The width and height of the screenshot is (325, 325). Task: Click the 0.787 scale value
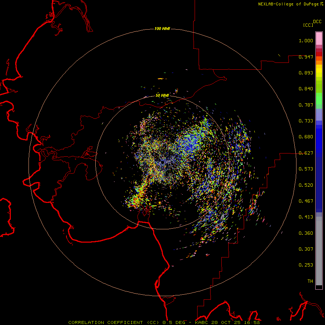306,105
